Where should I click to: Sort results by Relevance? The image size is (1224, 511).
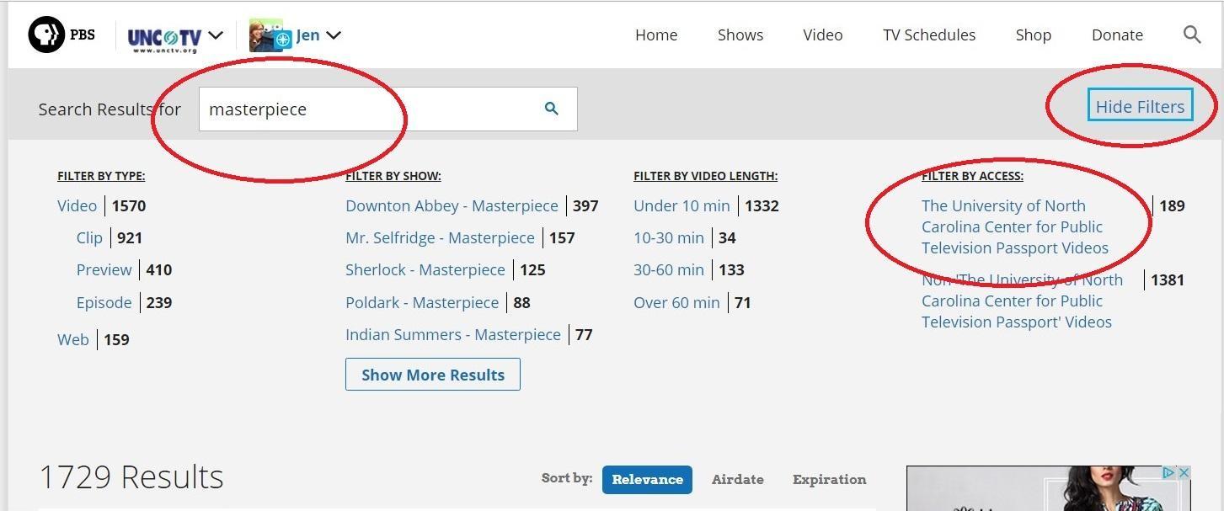[x=647, y=479]
